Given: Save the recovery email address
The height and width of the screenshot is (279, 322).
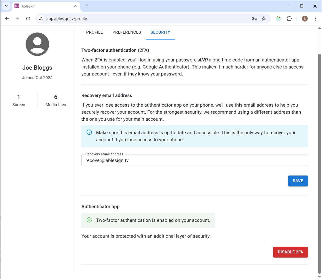Looking at the screenshot, I should coord(298,181).
